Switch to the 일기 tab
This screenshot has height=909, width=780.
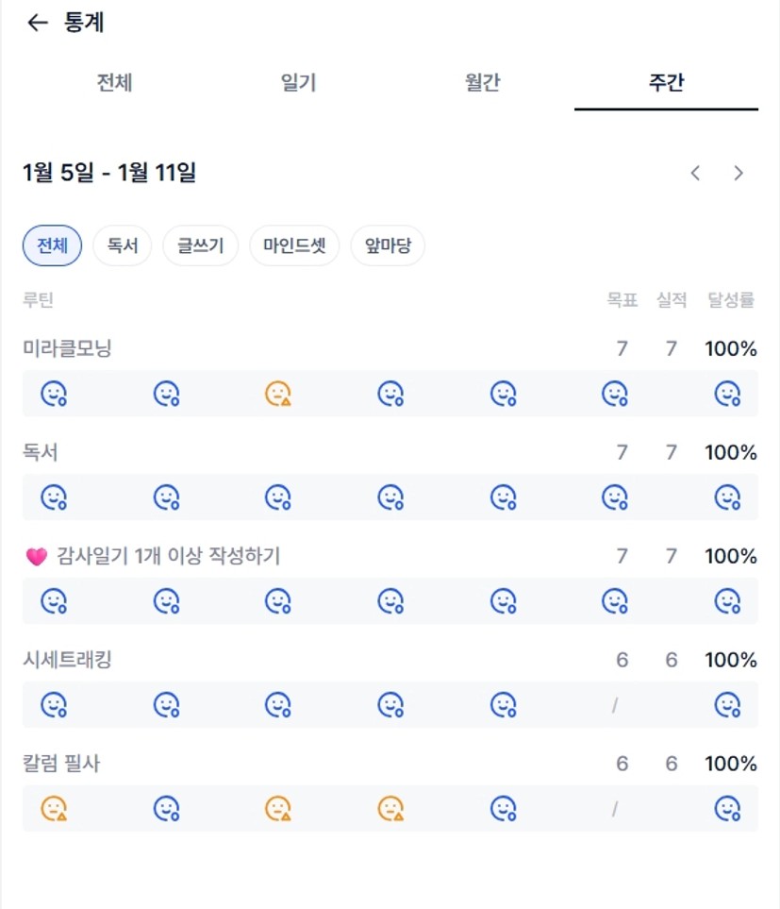pyautogui.click(x=298, y=82)
